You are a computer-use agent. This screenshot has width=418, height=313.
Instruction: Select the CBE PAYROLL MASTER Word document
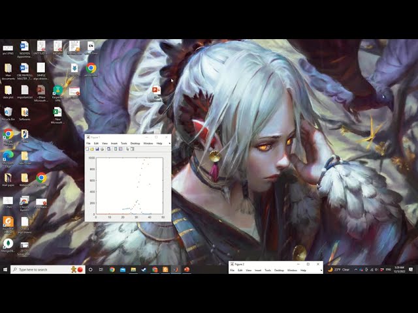coord(25,71)
